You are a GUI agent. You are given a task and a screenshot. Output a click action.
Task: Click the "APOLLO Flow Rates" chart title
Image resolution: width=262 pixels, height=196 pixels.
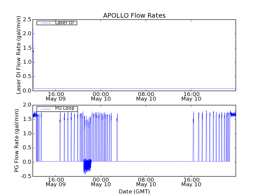point(134,15)
